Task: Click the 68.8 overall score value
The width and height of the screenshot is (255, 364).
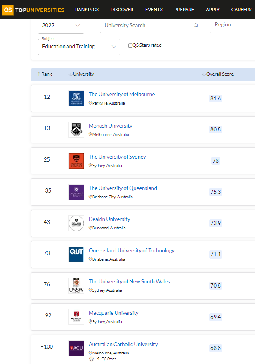Action: [x=215, y=348]
